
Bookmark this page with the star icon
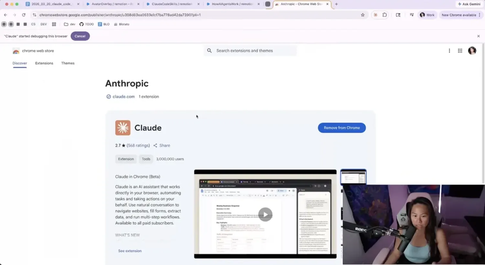pyautogui.click(x=362, y=15)
